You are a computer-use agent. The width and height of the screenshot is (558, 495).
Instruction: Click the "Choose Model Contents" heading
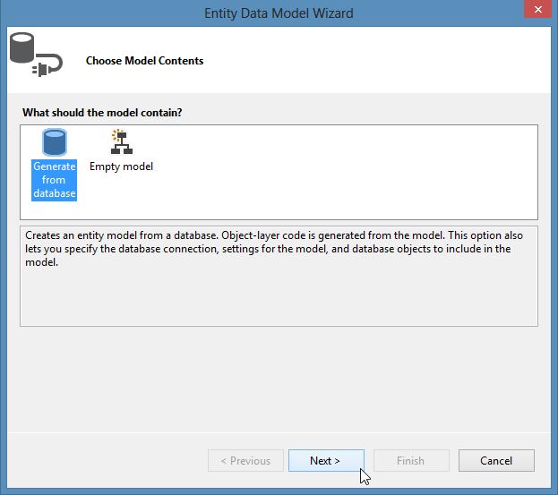click(x=144, y=61)
